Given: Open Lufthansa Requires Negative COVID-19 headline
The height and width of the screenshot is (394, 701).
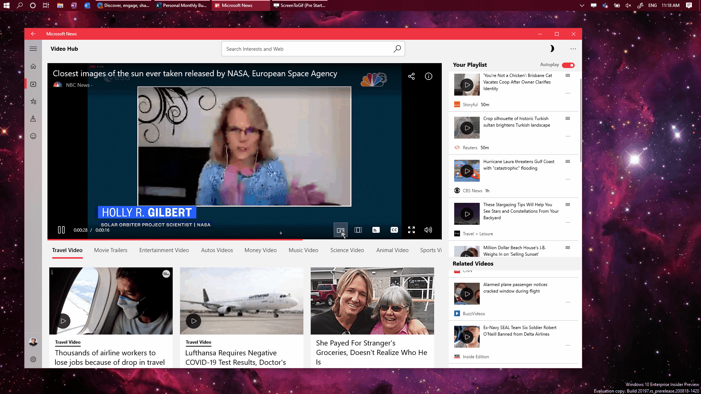Looking at the screenshot, I should (235, 358).
